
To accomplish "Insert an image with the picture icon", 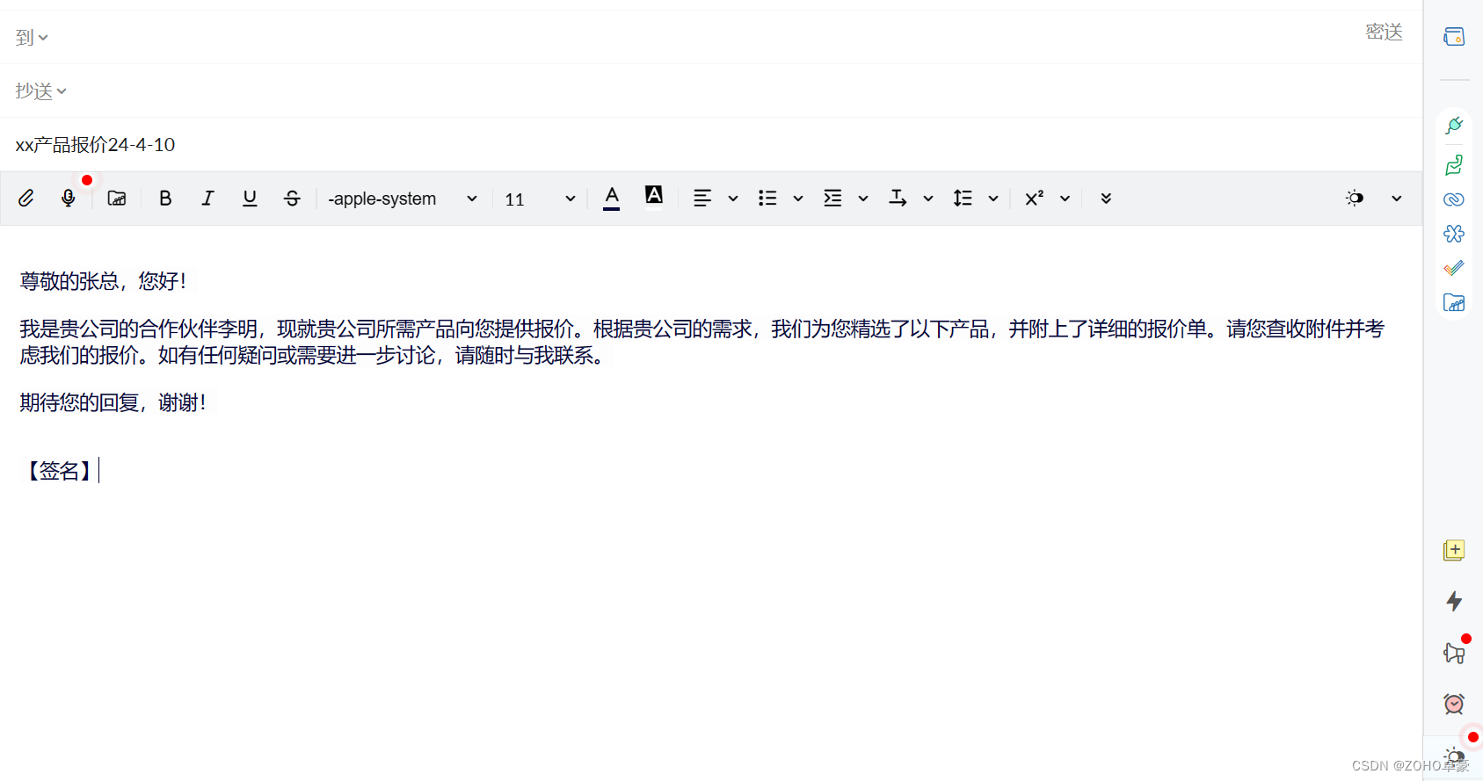I will pyautogui.click(x=117, y=199).
